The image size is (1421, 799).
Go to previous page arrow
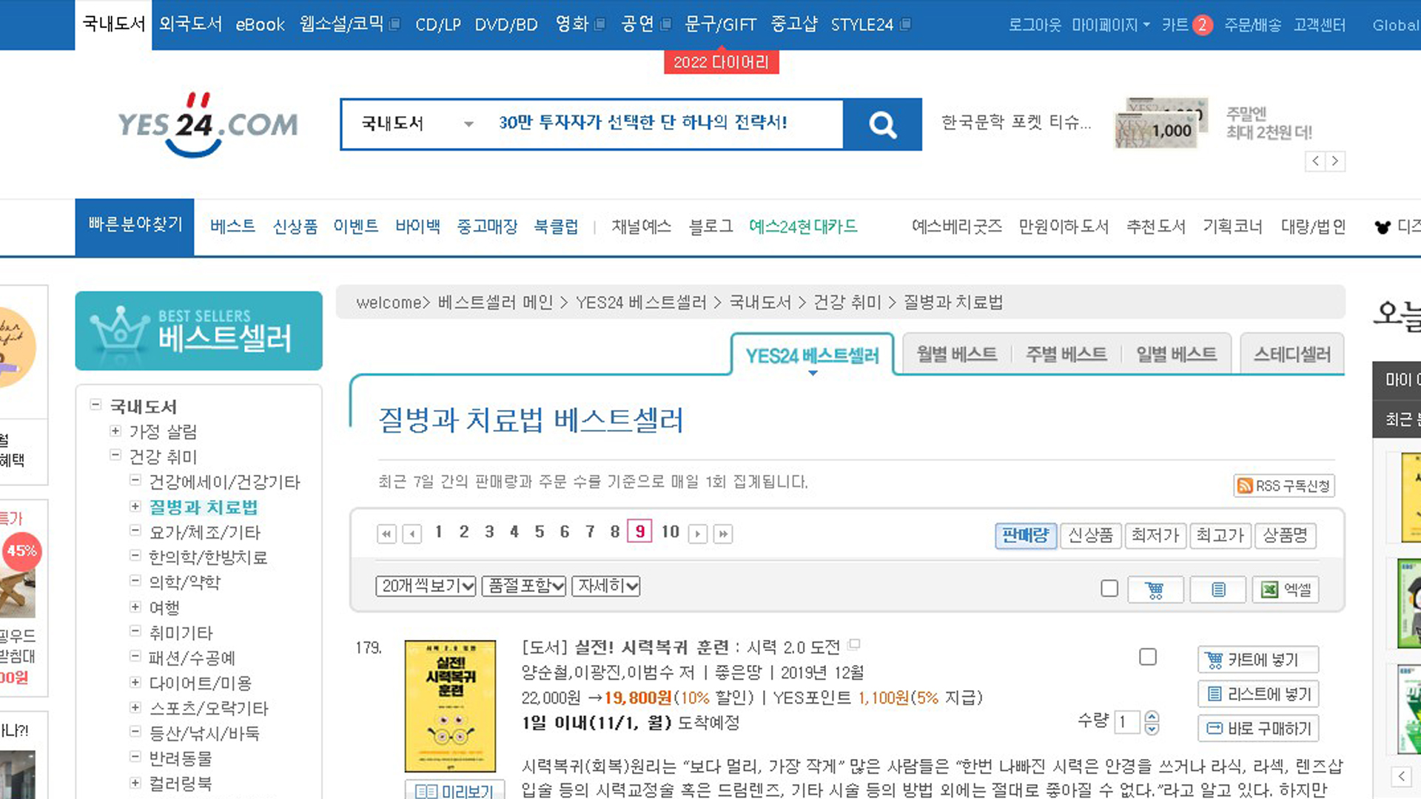click(412, 533)
